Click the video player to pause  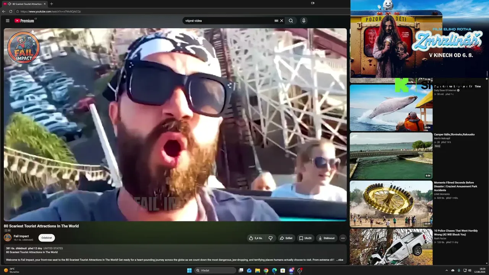pyautogui.click(x=175, y=125)
